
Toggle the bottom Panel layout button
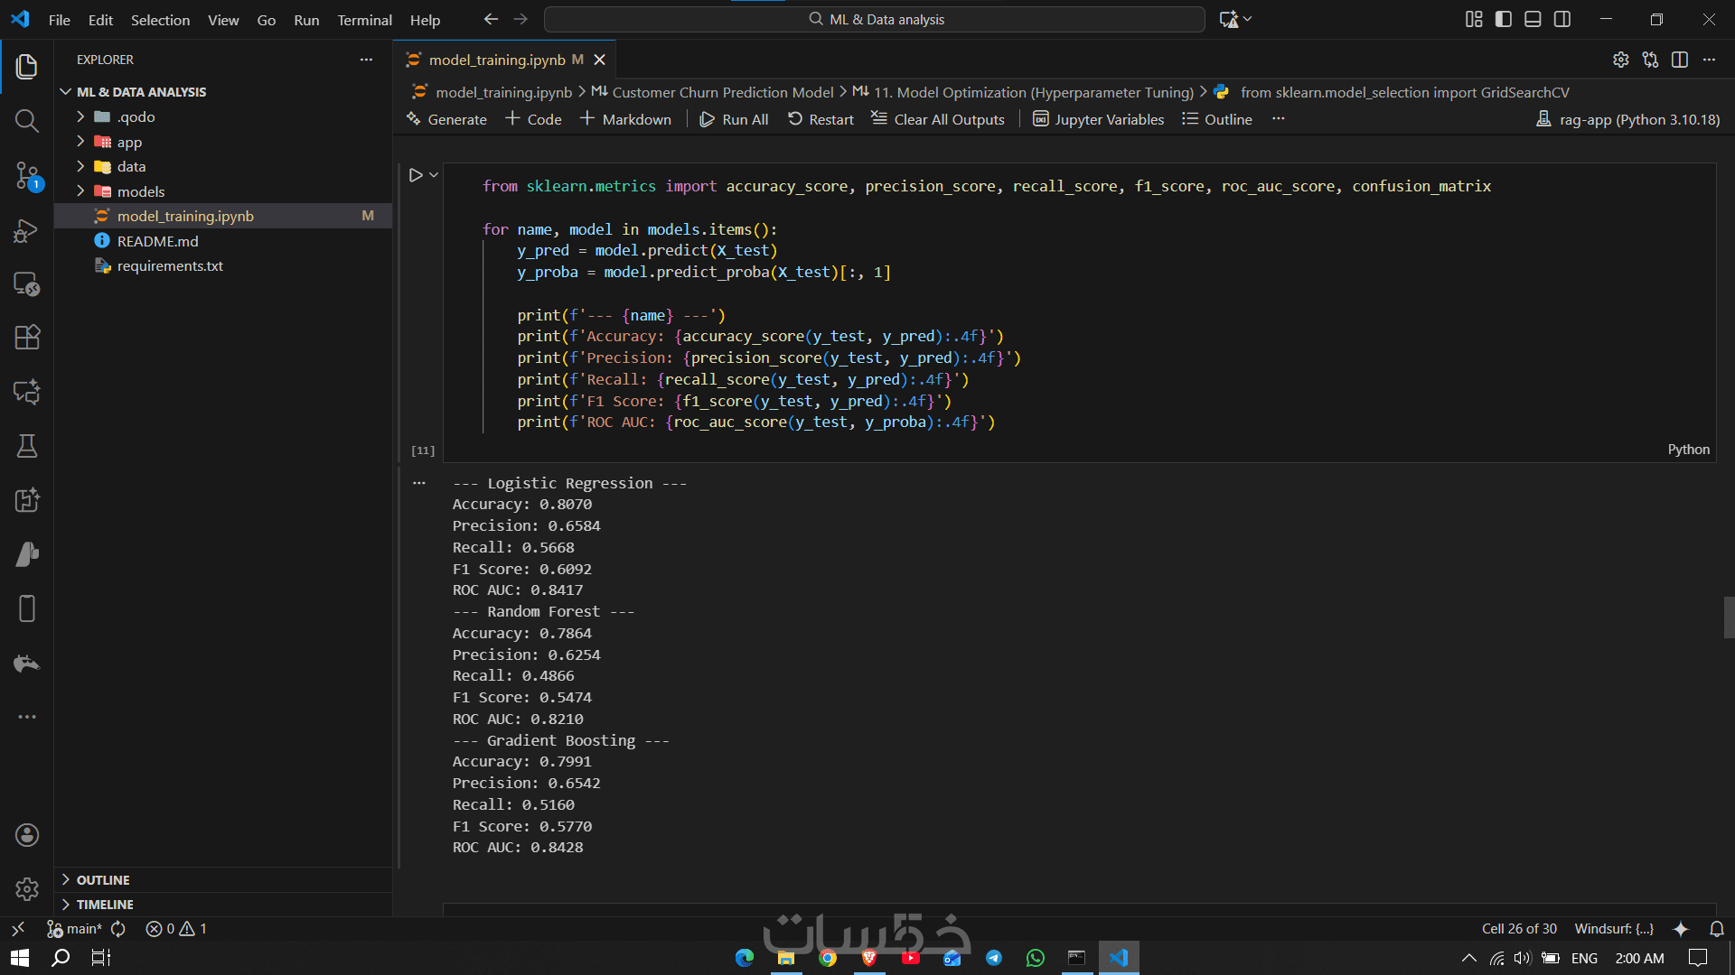1533,19
